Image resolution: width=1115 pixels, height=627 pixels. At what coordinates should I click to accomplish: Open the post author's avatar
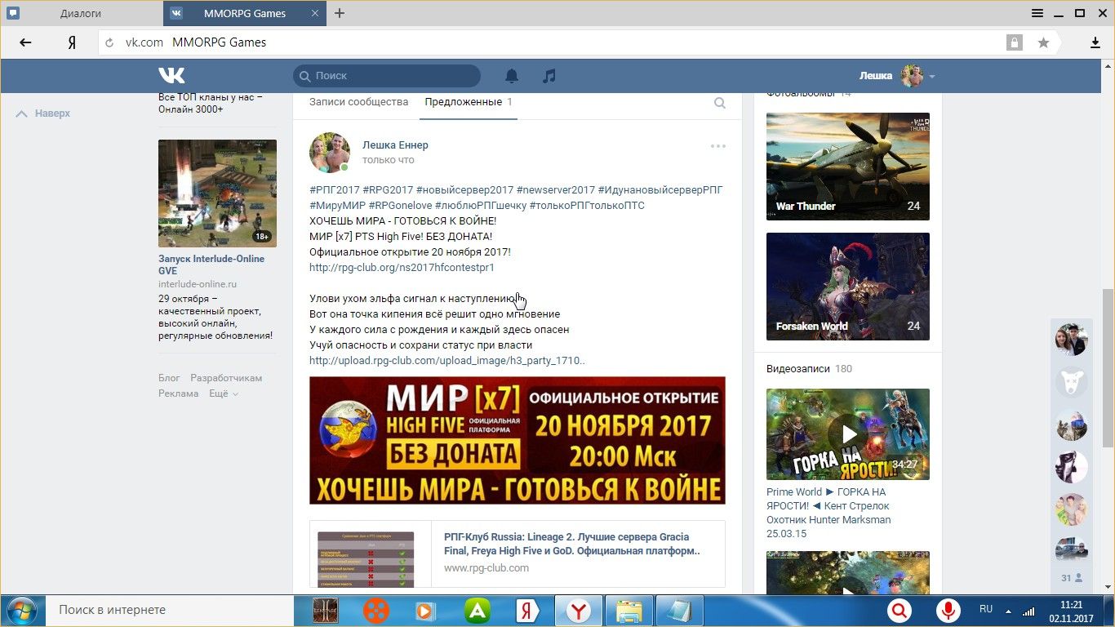(330, 153)
